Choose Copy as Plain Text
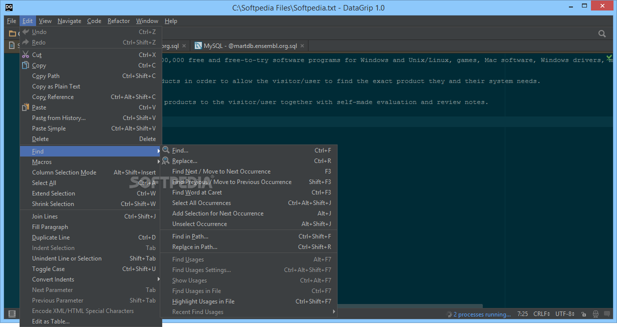 (x=91, y=86)
